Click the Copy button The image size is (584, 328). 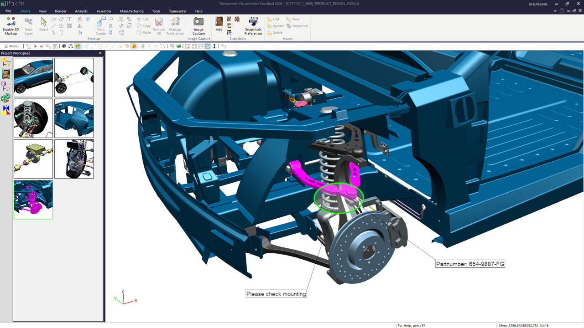(x=144, y=26)
